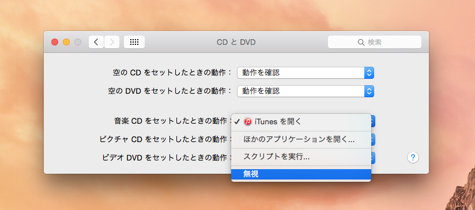Click the ビデオ DVD をセットしたときの動作 label
Screen dimensions: 475x210
(x=167, y=158)
